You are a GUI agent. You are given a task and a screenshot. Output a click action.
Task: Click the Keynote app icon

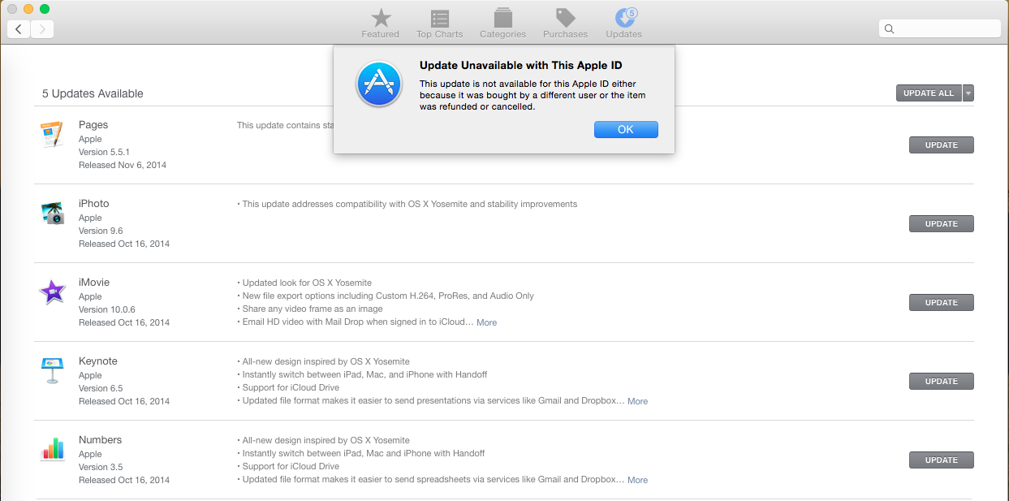[x=53, y=370]
